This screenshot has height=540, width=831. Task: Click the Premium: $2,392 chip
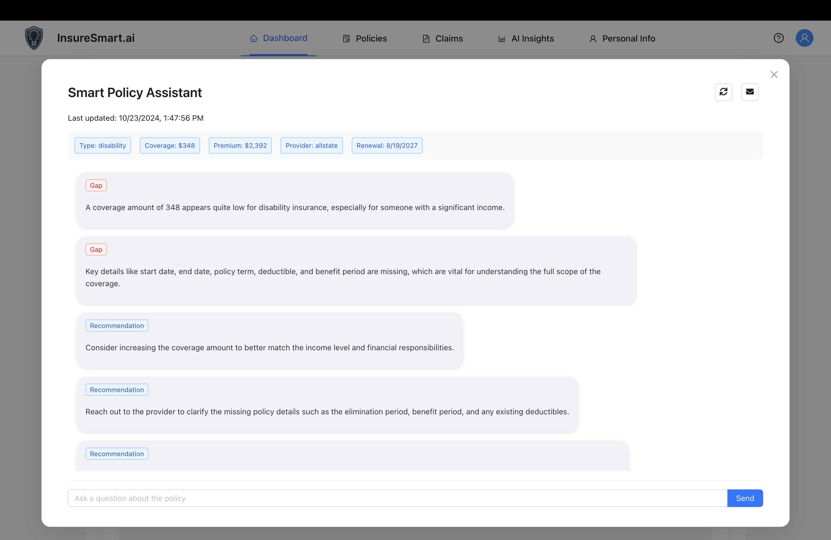click(x=240, y=145)
